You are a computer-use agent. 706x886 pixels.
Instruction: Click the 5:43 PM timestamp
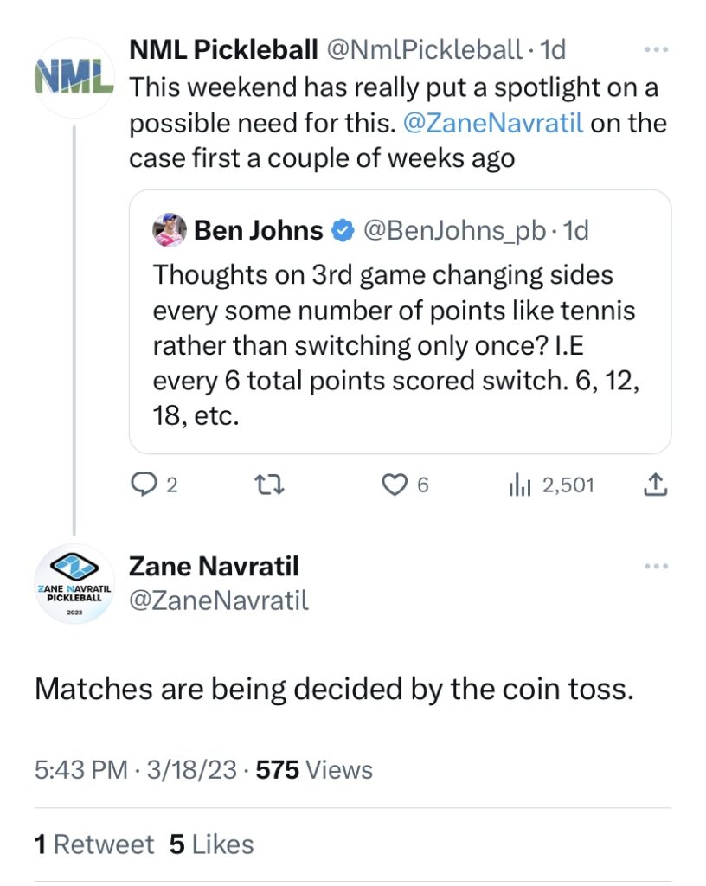click(80, 770)
